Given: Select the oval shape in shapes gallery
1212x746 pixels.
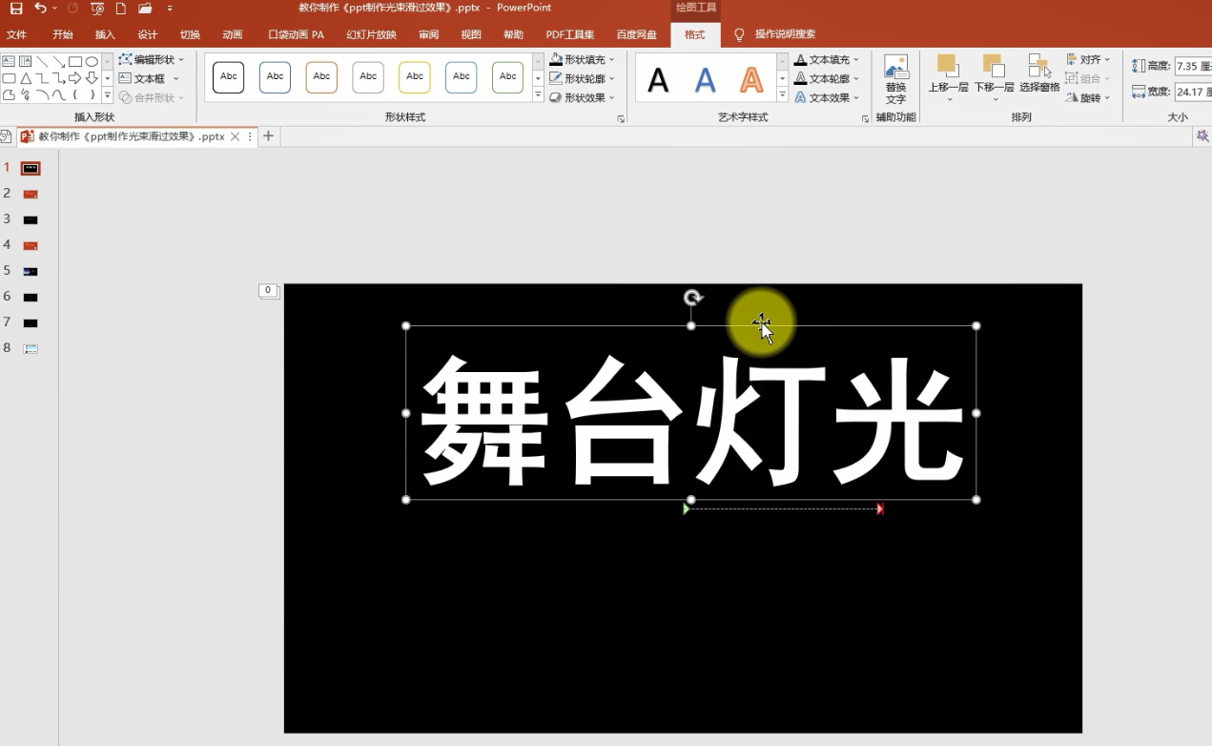Looking at the screenshot, I should 92,61.
